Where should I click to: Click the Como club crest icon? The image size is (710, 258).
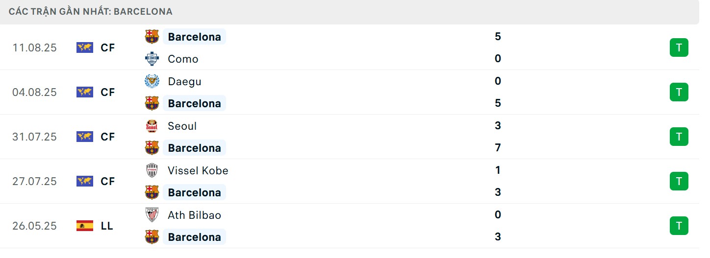tap(152, 59)
